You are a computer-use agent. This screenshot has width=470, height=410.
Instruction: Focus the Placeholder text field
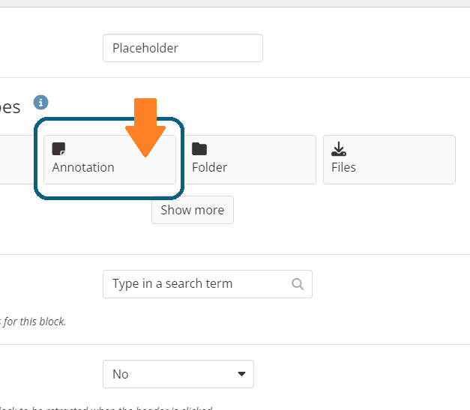click(182, 48)
